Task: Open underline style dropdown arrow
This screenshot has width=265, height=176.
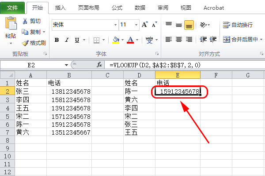Action: (x=84, y=40)
